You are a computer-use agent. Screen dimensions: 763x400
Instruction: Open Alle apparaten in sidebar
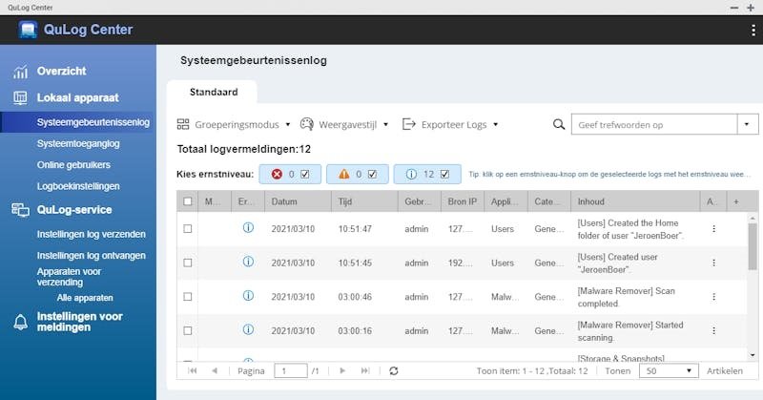85,298
